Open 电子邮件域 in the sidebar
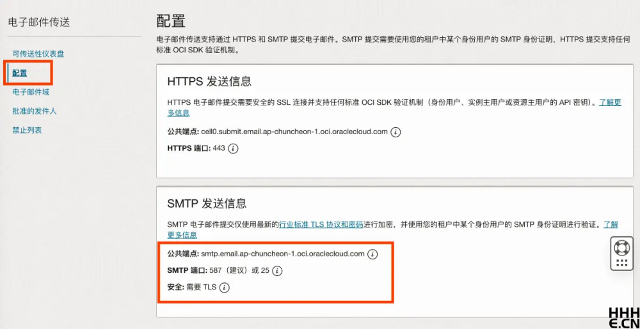 (x=31, y=92)
